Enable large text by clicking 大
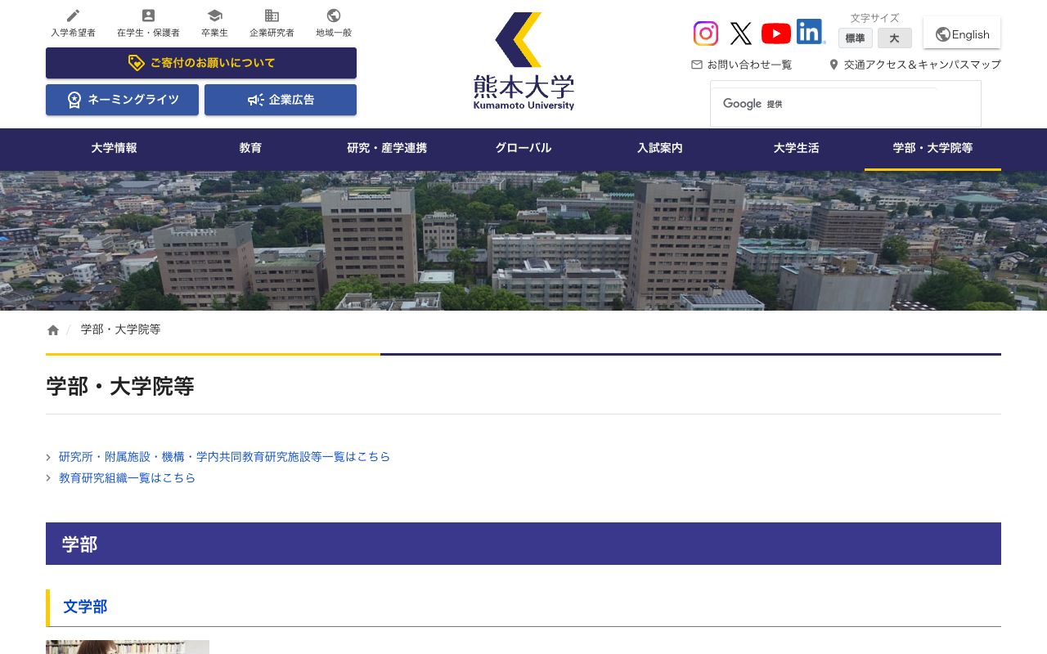Viewport: 1047px width, 654px height. 894,38
